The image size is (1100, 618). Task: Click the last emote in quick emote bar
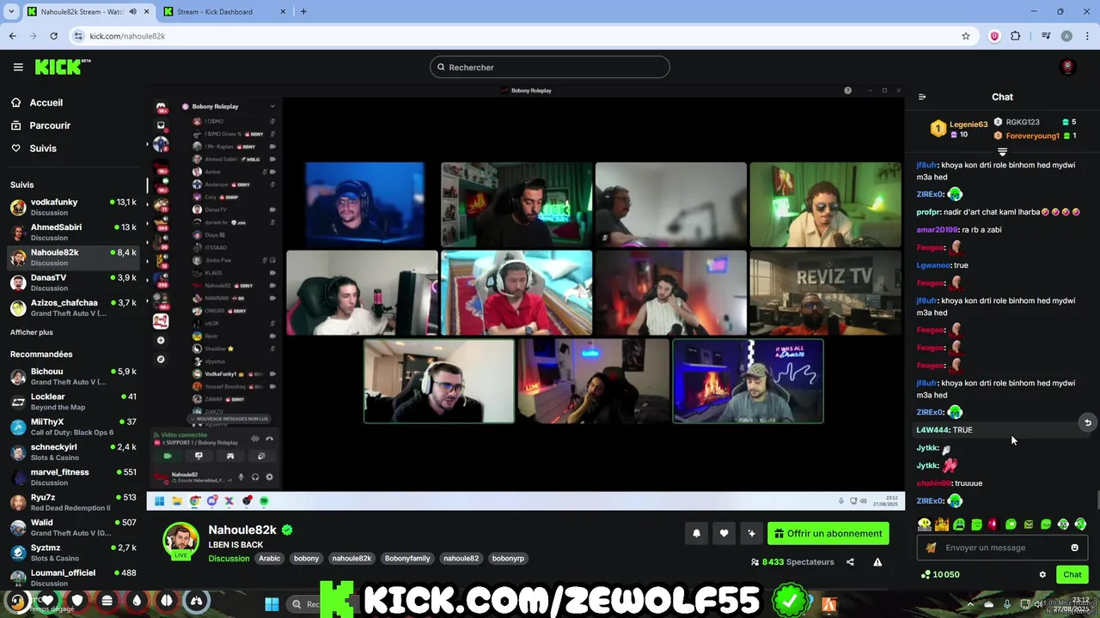tap(1080, 524)
